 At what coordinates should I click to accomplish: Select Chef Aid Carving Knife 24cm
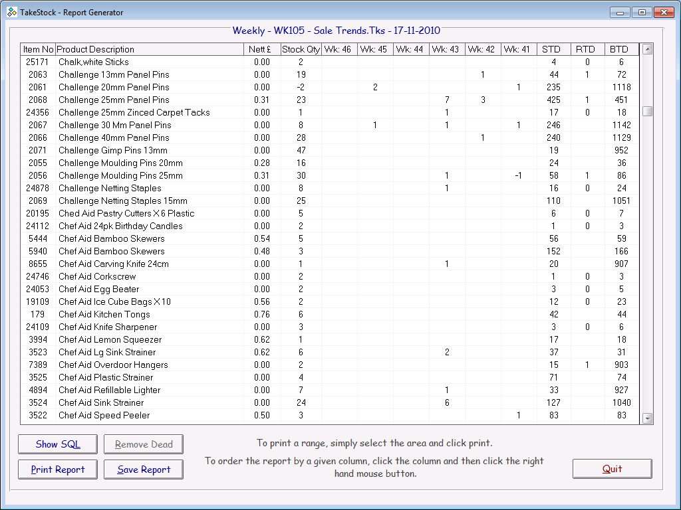(x=113, y=264)
